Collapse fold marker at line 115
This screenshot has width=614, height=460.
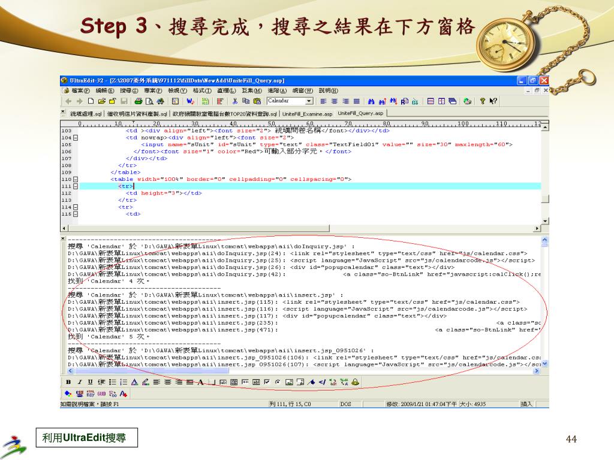coord(76,214)
